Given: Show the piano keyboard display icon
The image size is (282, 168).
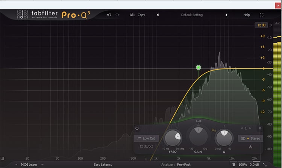Looking at the screenshot, I should 2,158.
